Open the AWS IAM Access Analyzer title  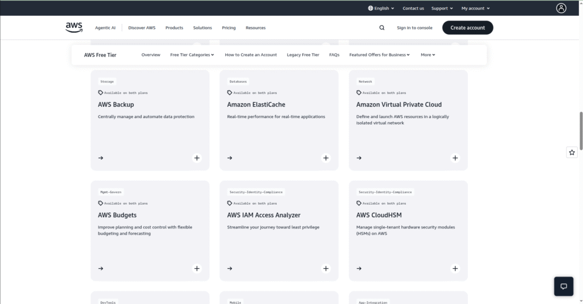pyautogui.click(x=264, y=215)
